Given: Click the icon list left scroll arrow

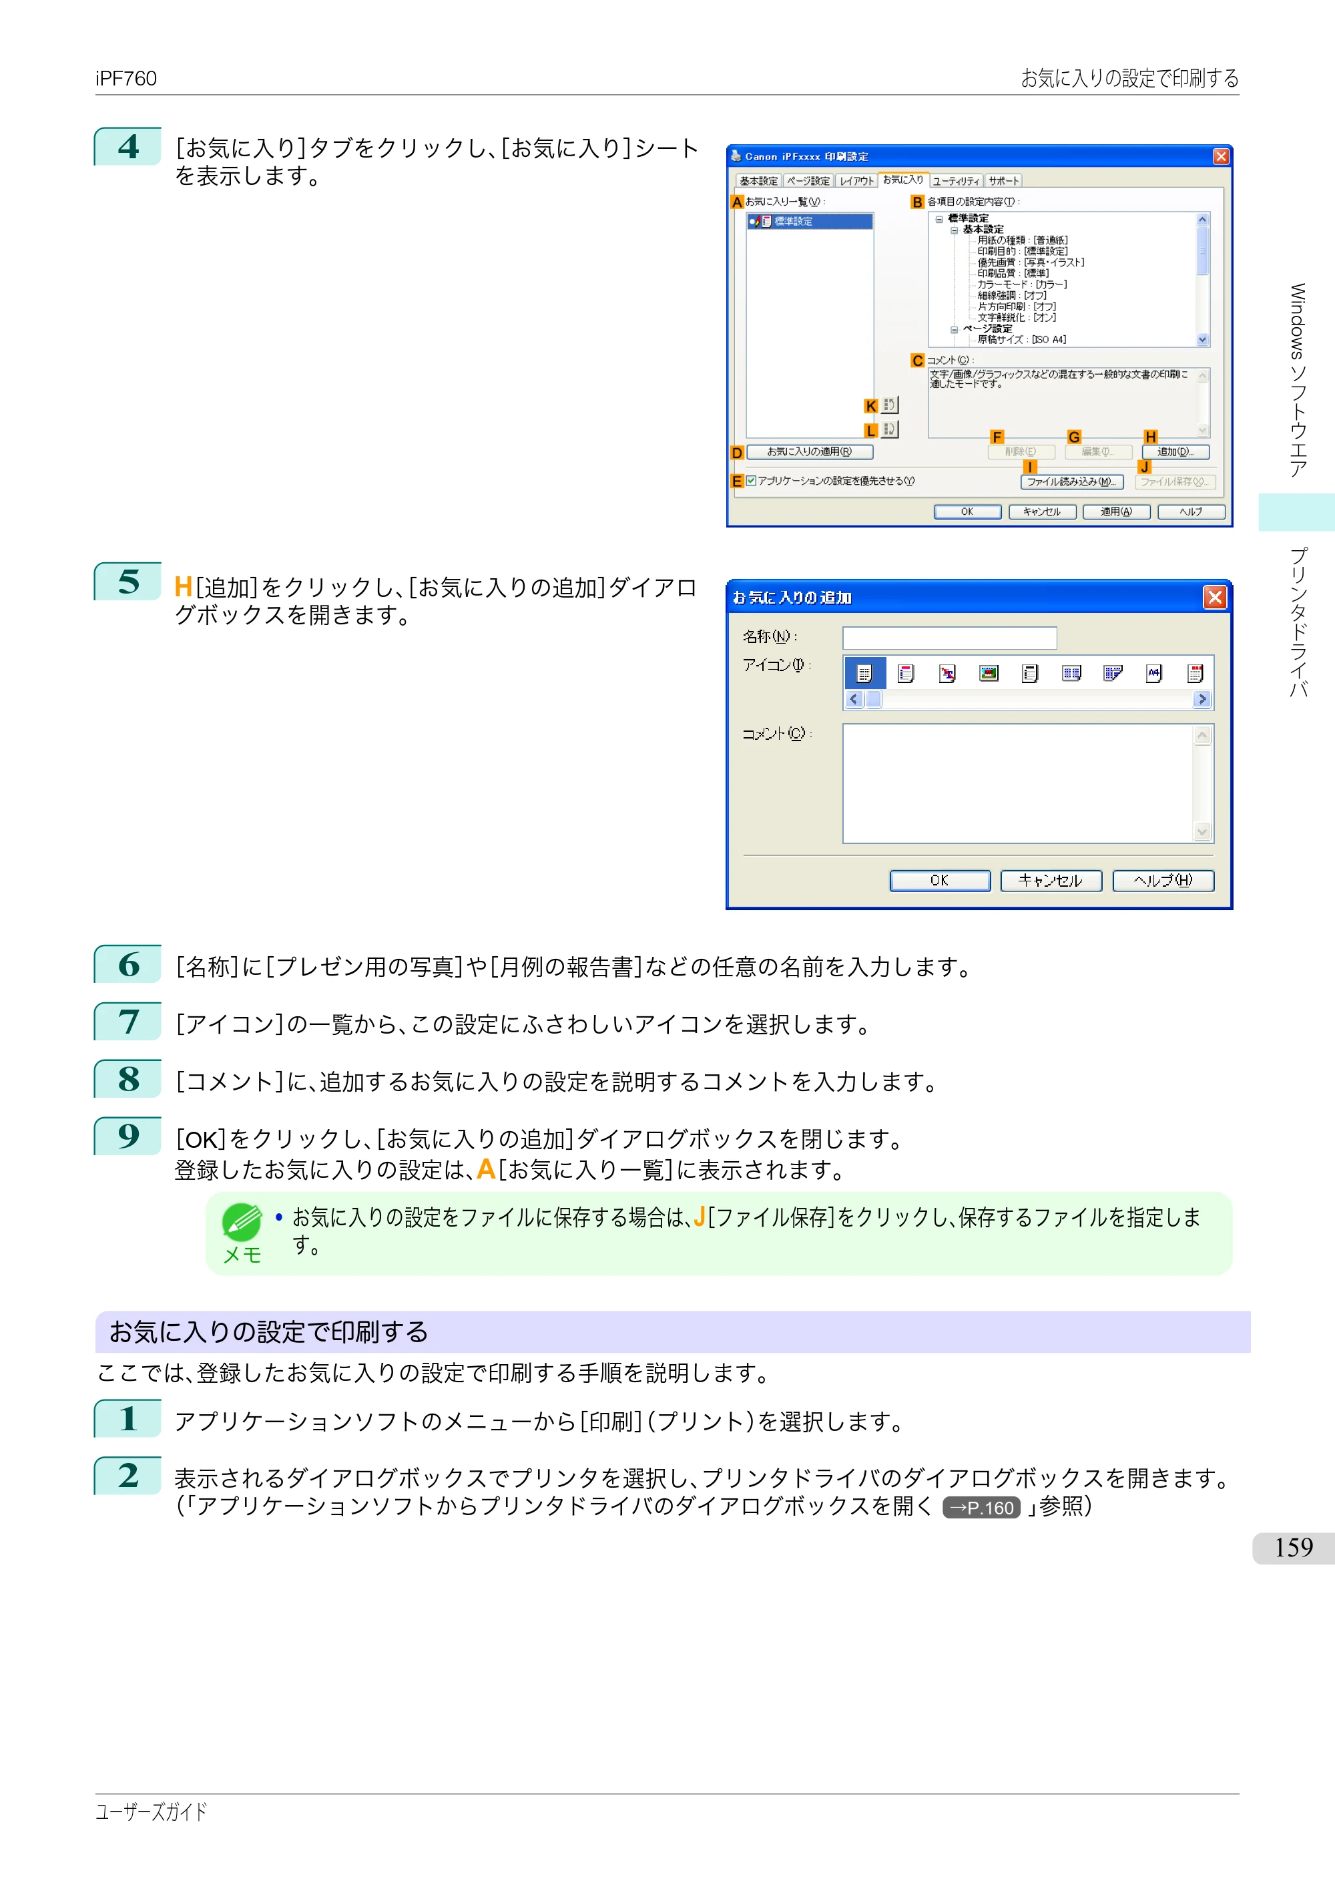Looking at the screenshot, I should coord(854,699).
